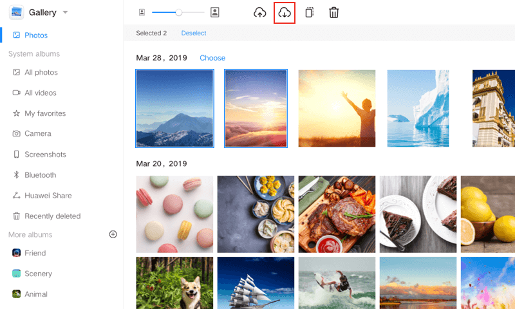The width and height of the screenshot is (515, 309).
Task: Add new album with plus icon
Action: 113,234
